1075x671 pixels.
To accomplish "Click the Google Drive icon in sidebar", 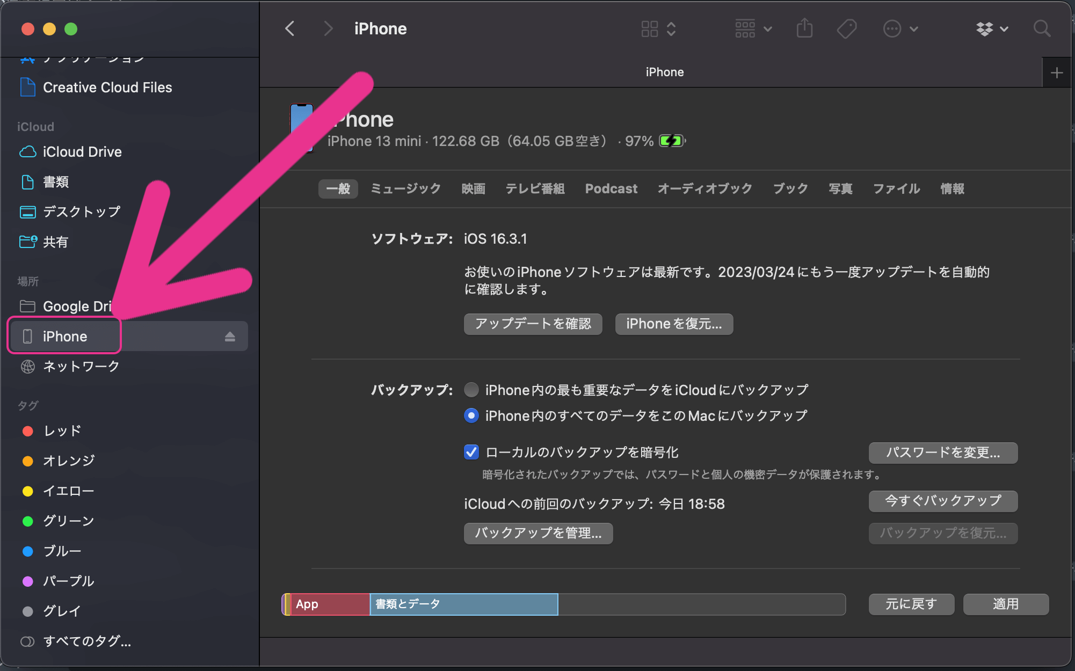I will 27,305.
